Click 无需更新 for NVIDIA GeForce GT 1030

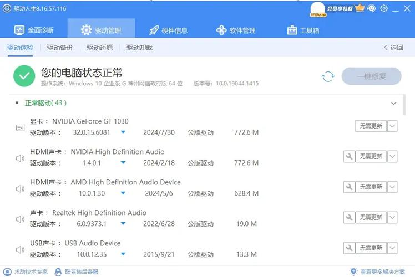(x=371, y=126)
